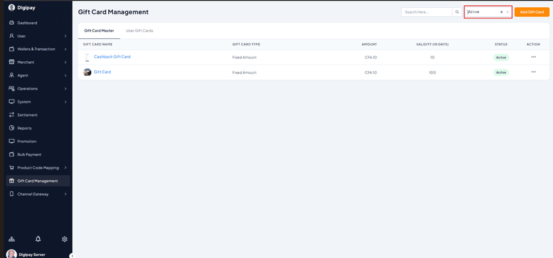Click Active status badge for Gift Card row
The height and width of the screenshot is (258, 553).
[501, 72]
